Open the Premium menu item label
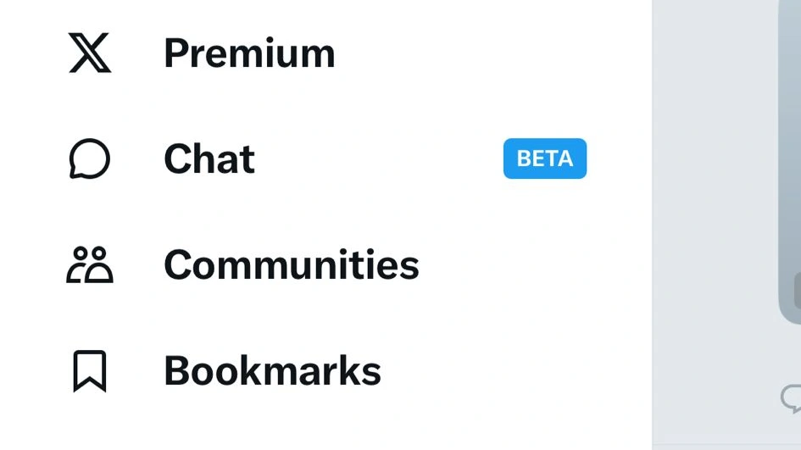The height and width of the screenshot is (450, 801). [x=249, y=53]
